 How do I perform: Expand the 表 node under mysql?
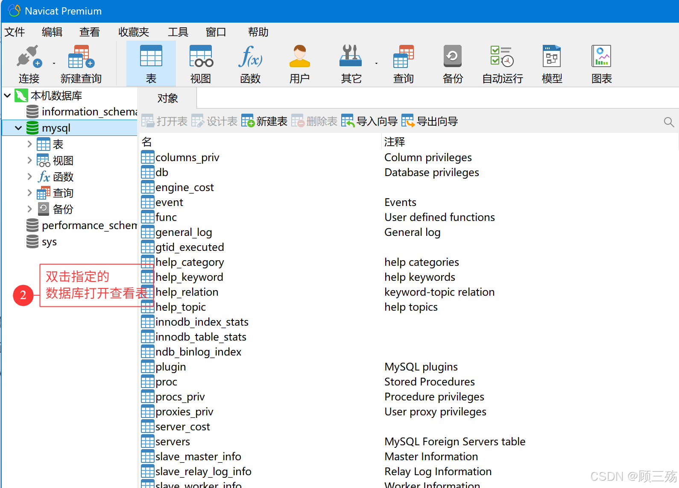29,144
